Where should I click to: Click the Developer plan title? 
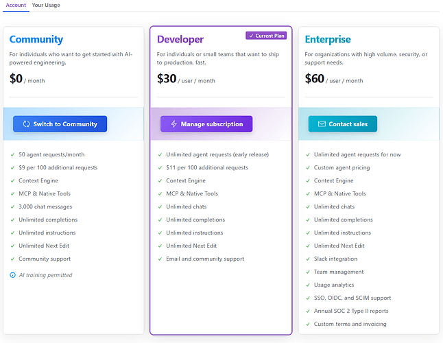180,39
